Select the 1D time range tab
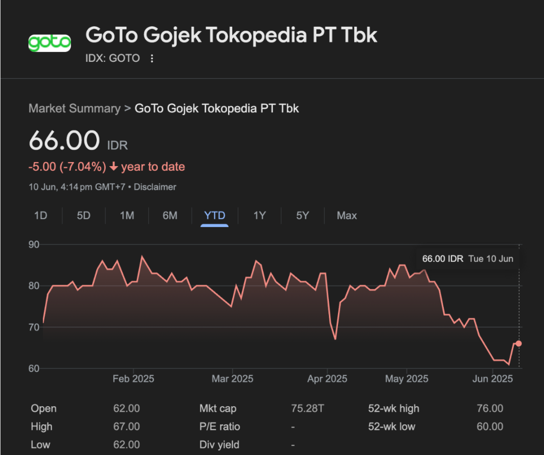The height and width of the screenshot is (455, 544). click(40, 216)
